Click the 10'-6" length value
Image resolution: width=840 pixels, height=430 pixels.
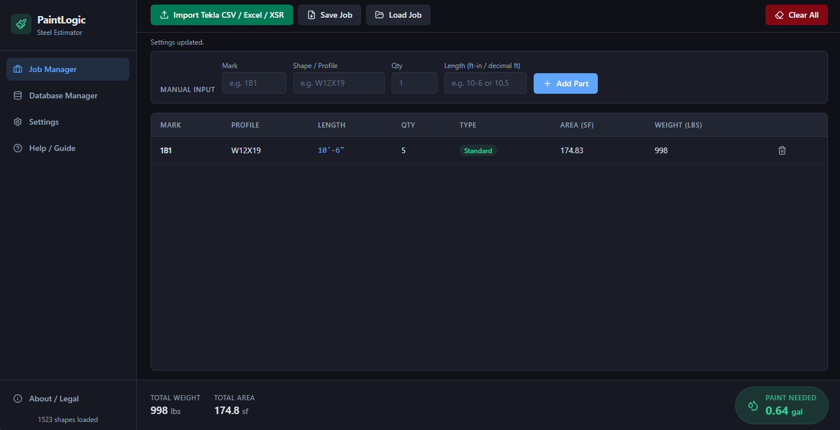tap(331, 151)
